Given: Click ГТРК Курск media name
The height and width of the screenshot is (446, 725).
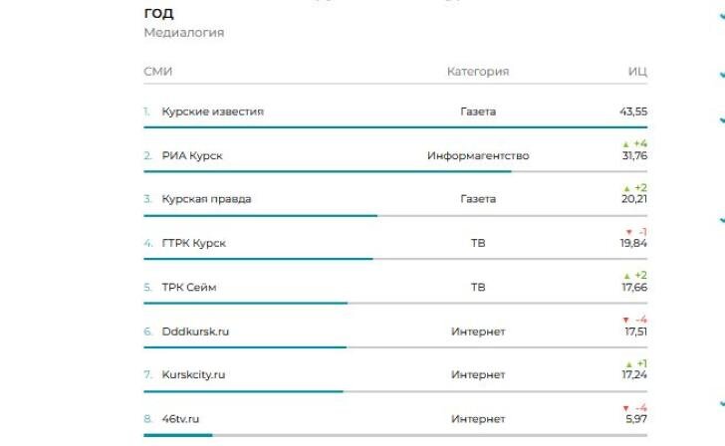Looking at the screenshot, I should pyautogui.click(x=194, y=243).
